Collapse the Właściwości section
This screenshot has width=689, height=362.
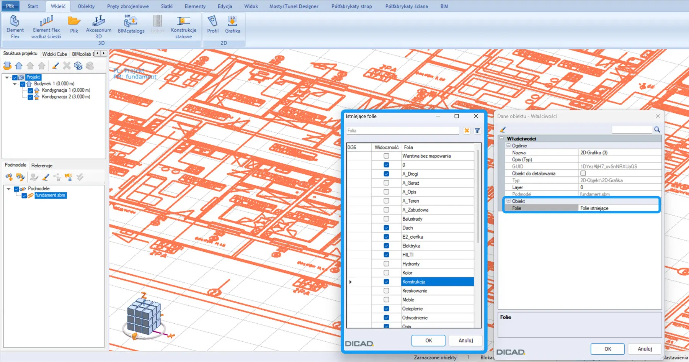501,138
